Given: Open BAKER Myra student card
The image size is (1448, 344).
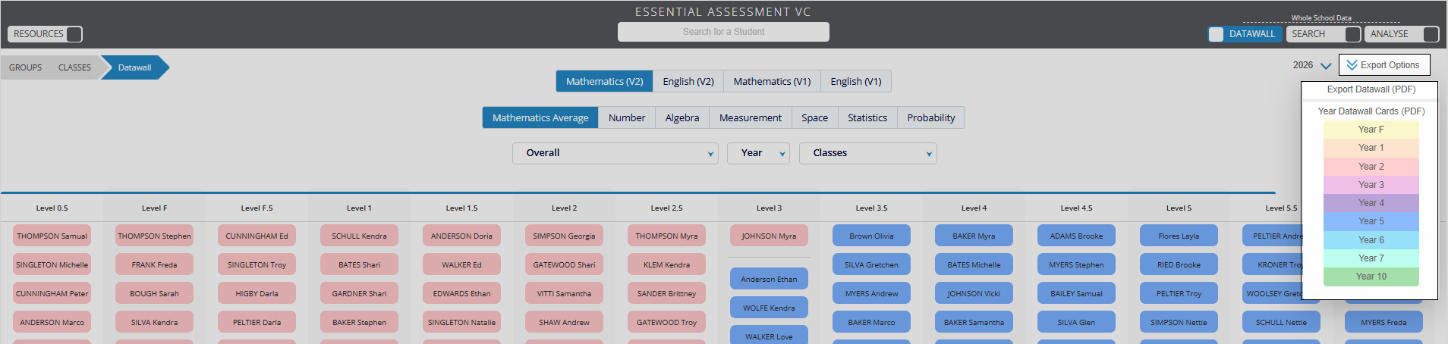Looking at the screenshot, I should tap(974, 236).
